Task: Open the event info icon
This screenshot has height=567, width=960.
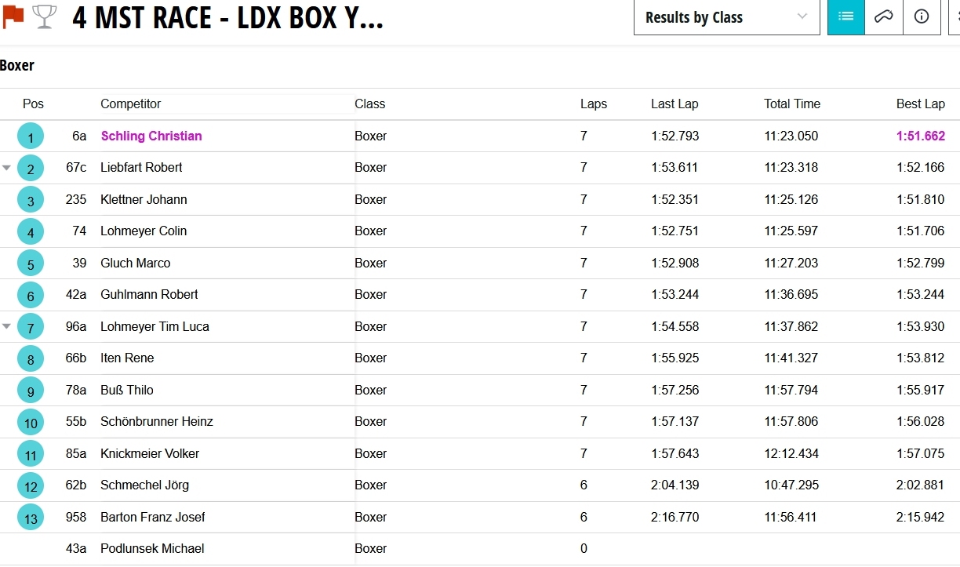Action: click(x=922, y=16)
